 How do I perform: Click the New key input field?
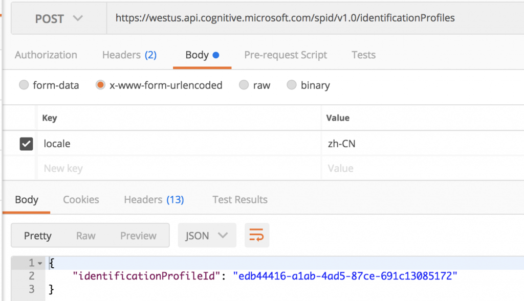coord(174,169)
